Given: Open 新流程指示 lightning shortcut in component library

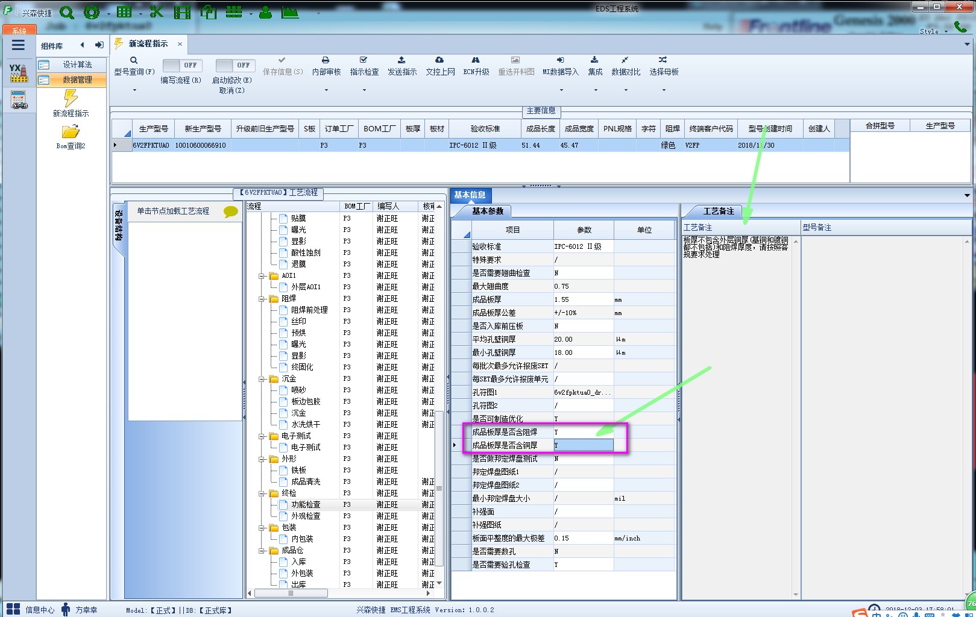Looking at the screenshot, I should [x=71, y=104].
